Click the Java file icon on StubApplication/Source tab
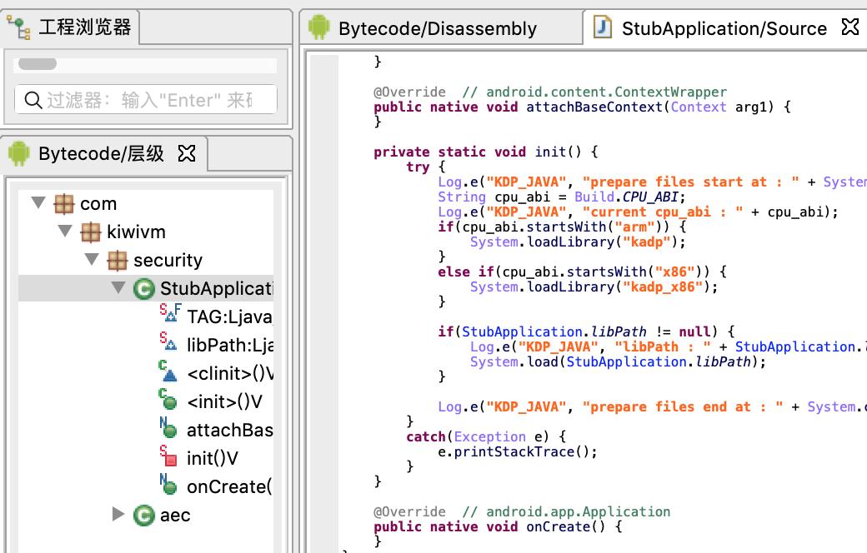This screenshot has width=867, height=553. tap(602, 27)
